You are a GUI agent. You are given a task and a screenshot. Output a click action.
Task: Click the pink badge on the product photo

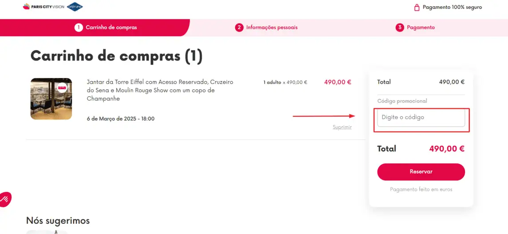tap(62, 87)
